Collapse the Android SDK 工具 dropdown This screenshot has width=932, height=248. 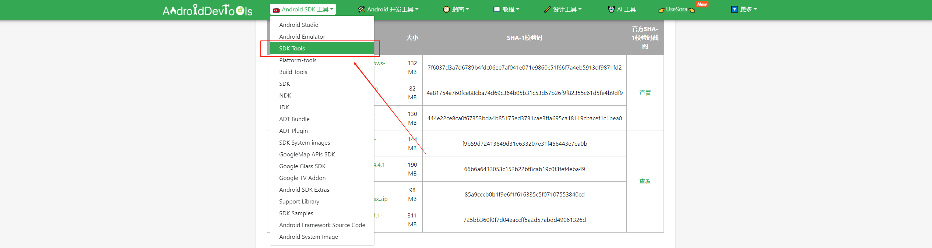pos(303,10)
